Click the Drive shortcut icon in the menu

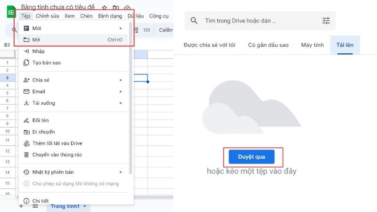click(x=26, y=143)
